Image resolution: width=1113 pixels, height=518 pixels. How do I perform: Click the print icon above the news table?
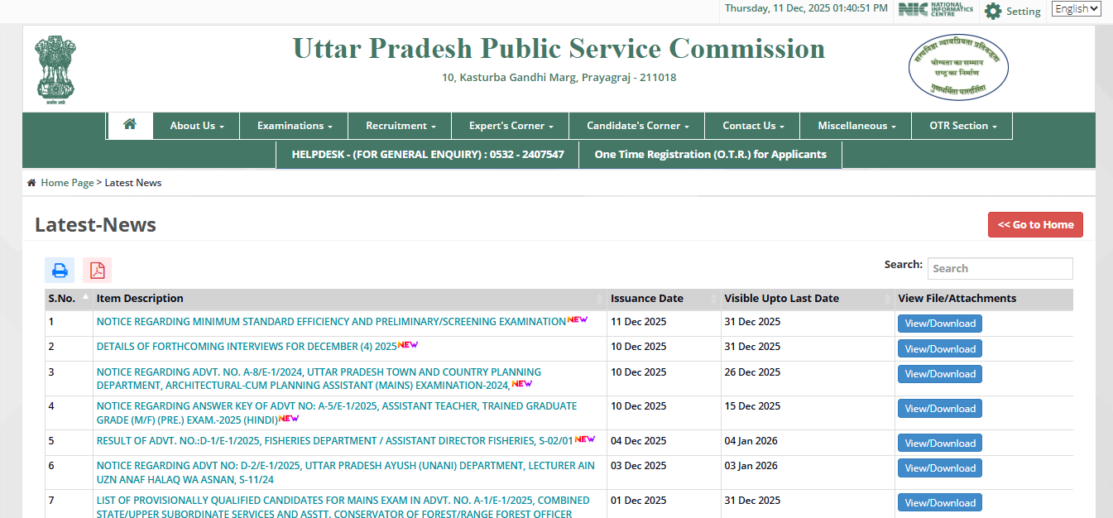tap(59, 270)
